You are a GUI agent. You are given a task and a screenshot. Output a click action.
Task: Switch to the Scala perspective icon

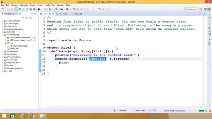(209, 9)
